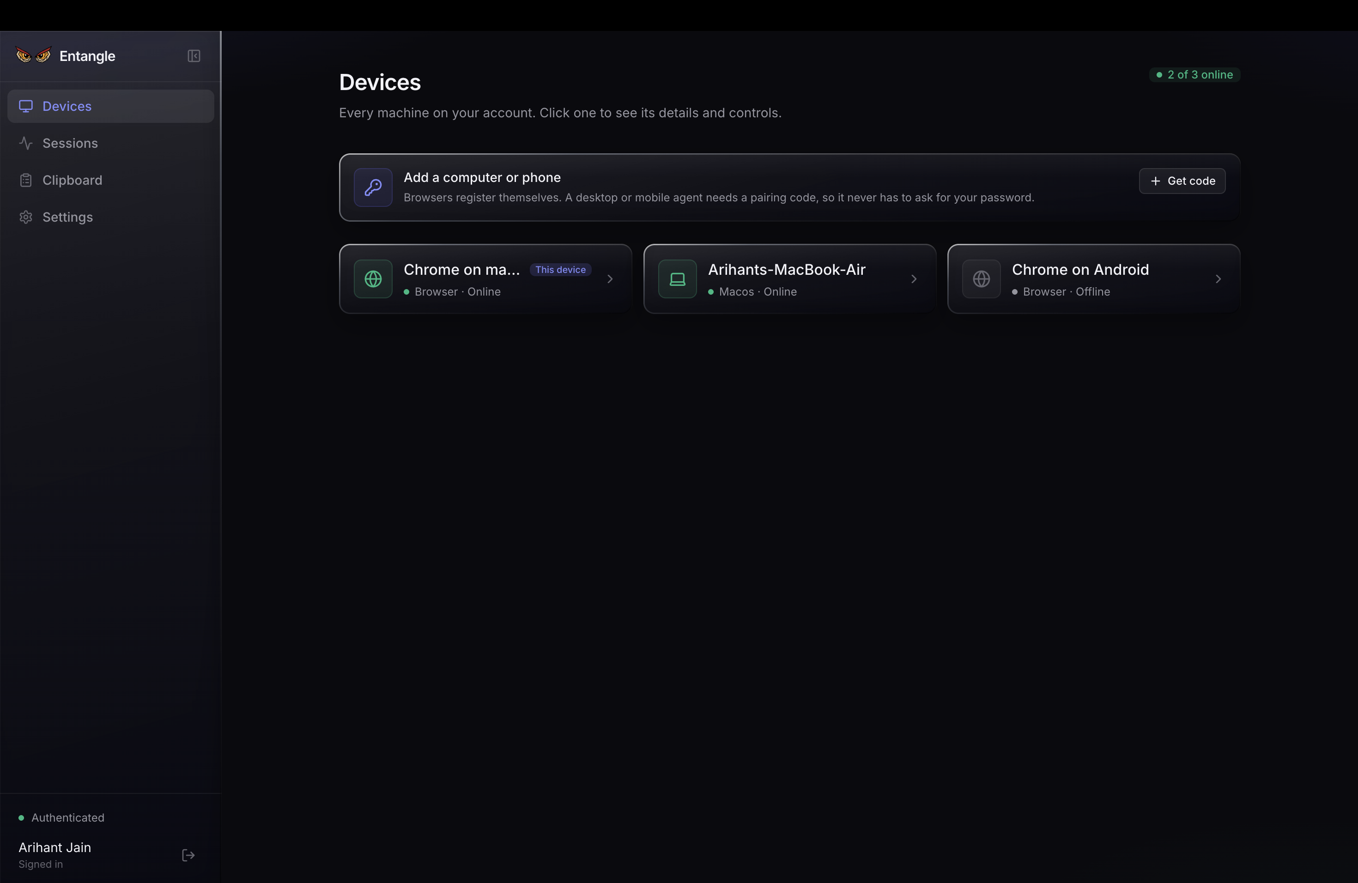
Task: Open the Devices section
Action: click(111, 106)
